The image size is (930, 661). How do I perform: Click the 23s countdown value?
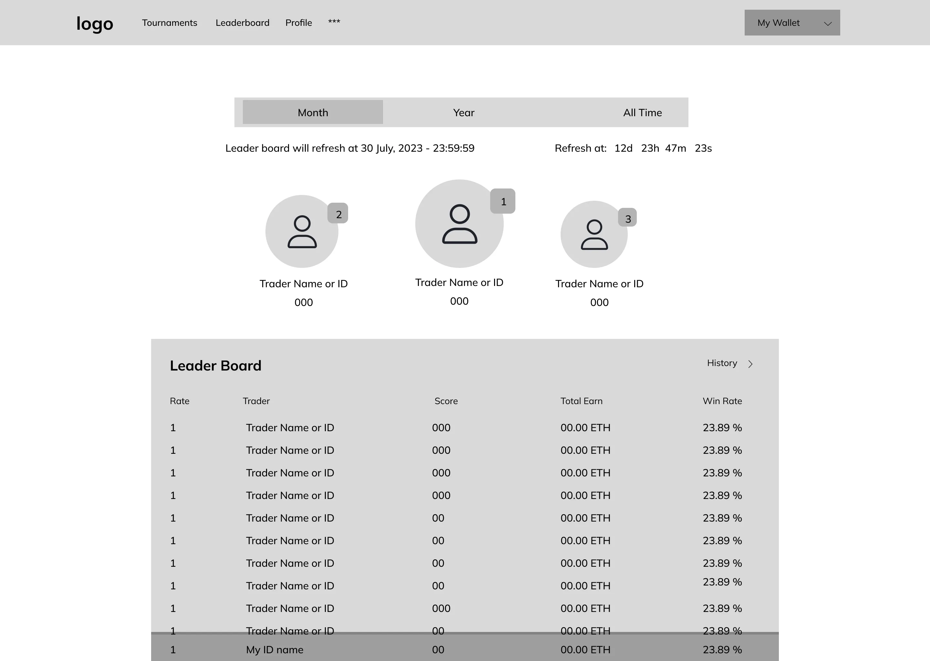[703, 148]
